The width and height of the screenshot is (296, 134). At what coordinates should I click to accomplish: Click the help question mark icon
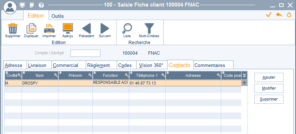tap(41, 5)
